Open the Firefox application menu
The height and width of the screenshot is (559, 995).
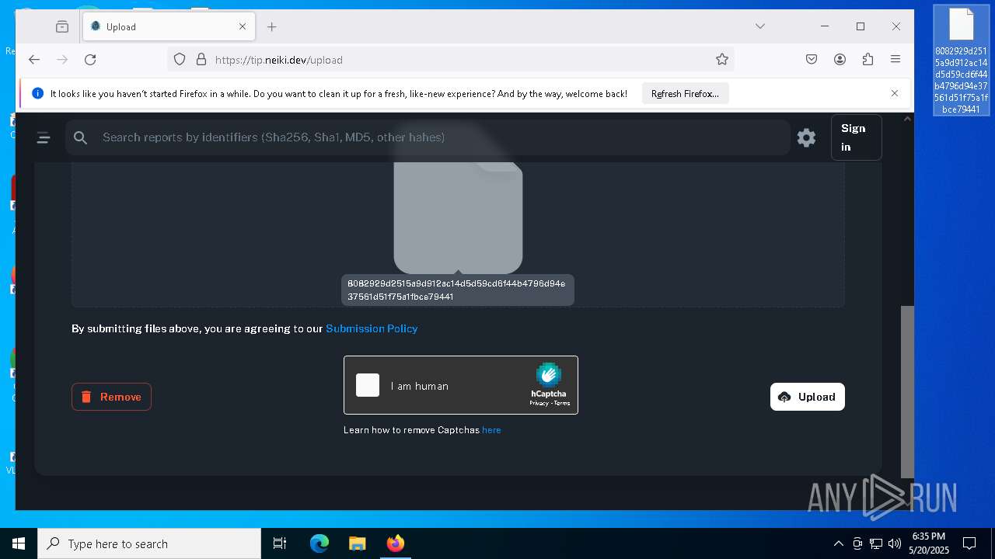895,60
